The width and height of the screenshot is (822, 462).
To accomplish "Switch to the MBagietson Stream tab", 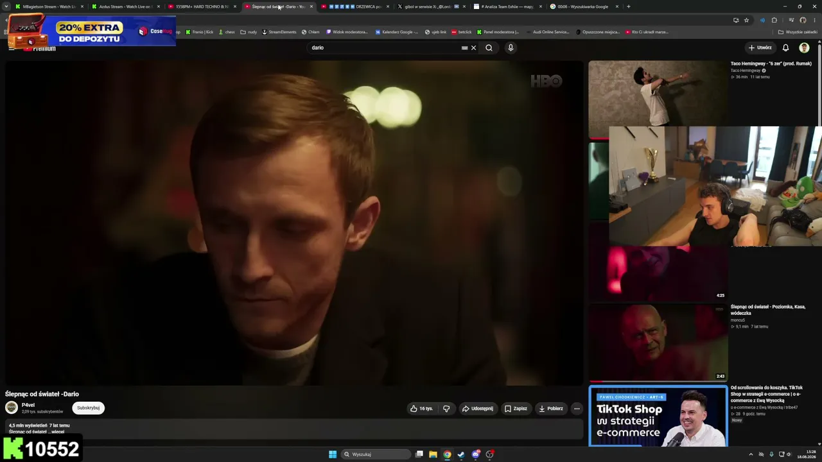I will click(49, 6).
